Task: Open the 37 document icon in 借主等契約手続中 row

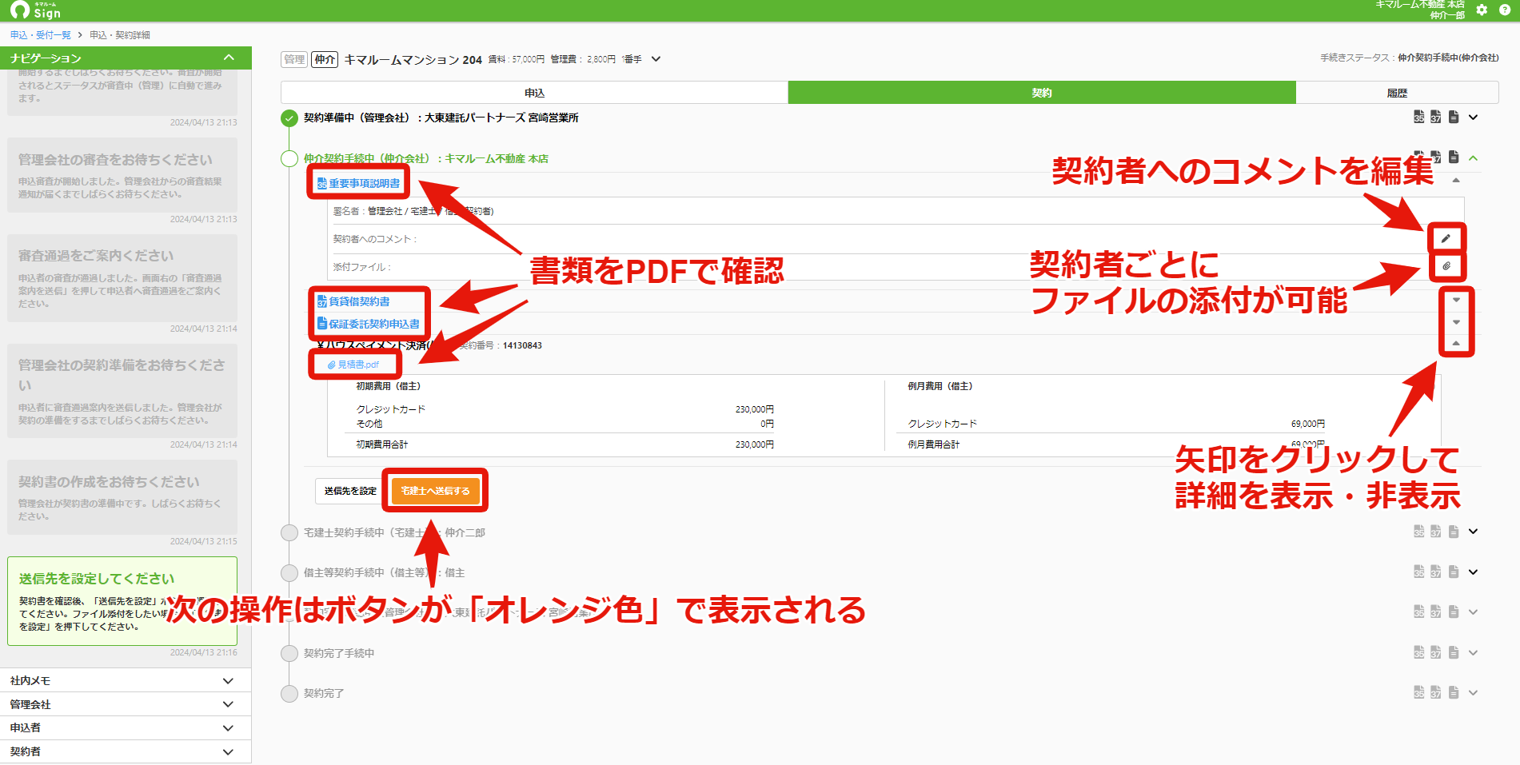Action: point(1436,572)
